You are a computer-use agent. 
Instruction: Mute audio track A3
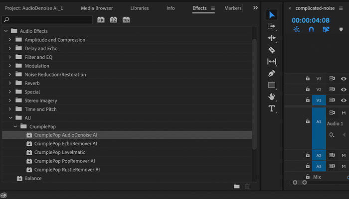344,166
